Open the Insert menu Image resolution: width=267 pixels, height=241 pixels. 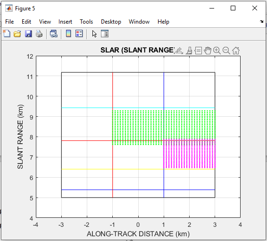click(65, 22)
